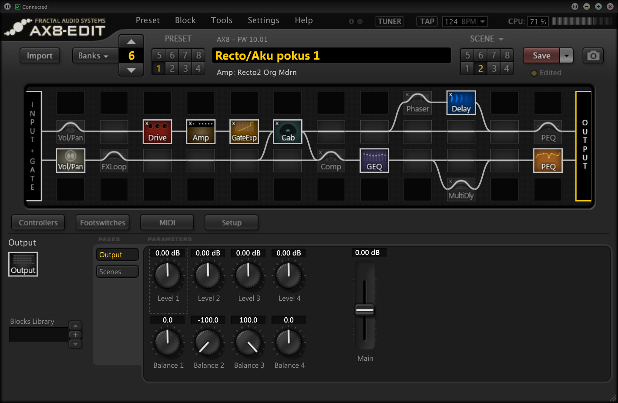Click the Cab block icon
The width and height of the screenshot is (618, 403).
click(x=287, y=131)
